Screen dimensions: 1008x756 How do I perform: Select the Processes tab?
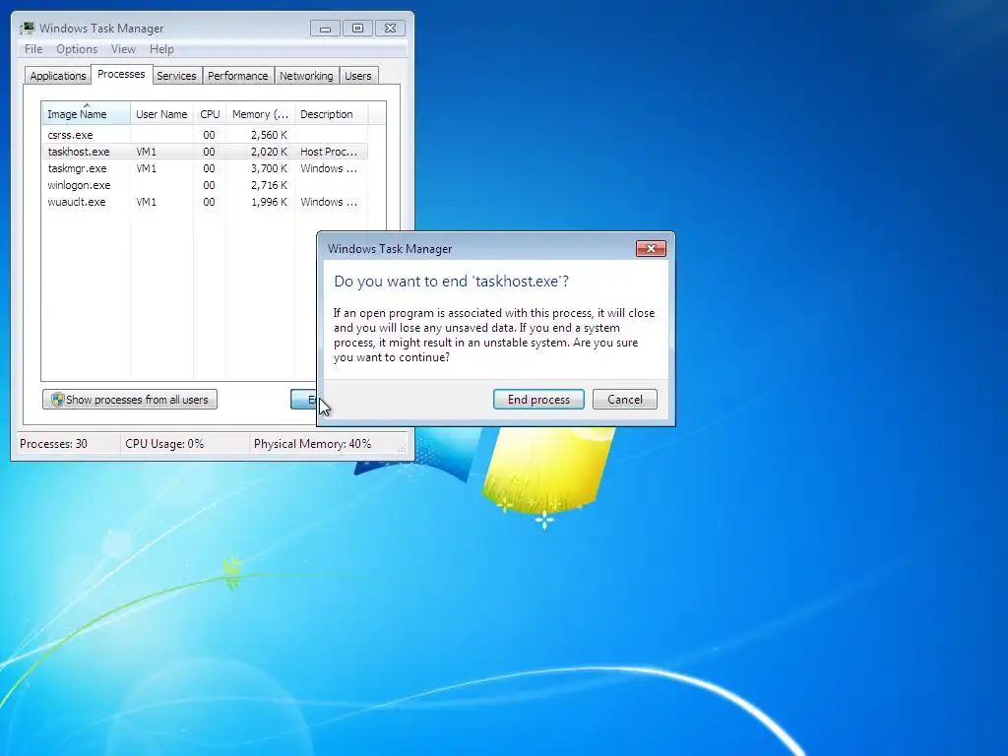121,74
